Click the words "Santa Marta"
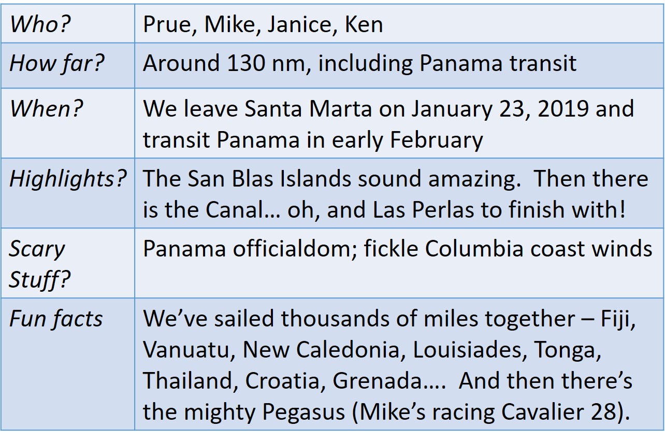The image size is (665, 442). 298,109
